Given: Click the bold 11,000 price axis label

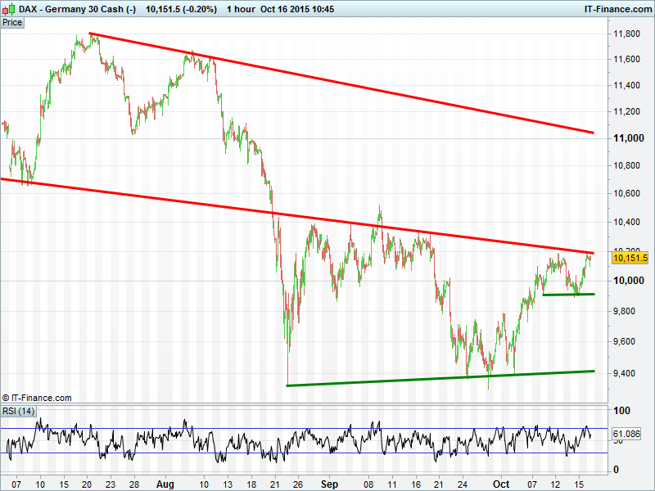Looking at the screenshot, I should coord(628,138).
